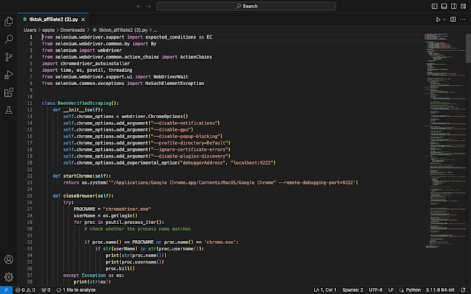Change indentation via Spaces: 2

click(353, 290)
